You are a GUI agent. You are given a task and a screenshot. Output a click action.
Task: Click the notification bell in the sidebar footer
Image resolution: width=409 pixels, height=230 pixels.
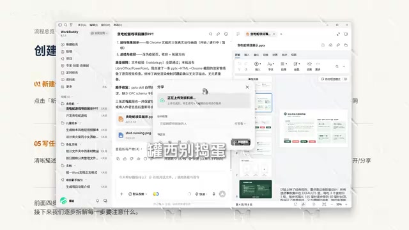(98, 201)
